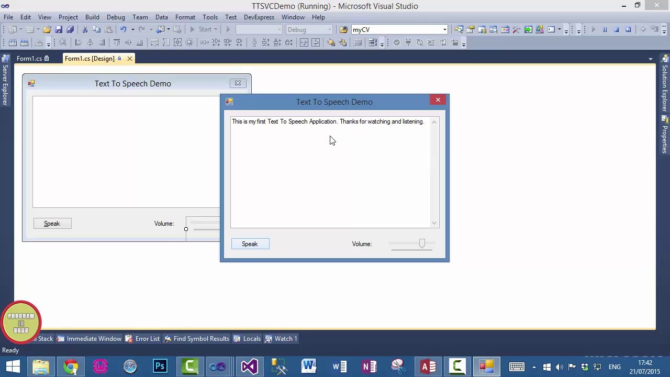Image resolution: width=670 pixels, height=377 pixels.
Task: Open the Solution Explorer side panel
Action: [665, 84]
